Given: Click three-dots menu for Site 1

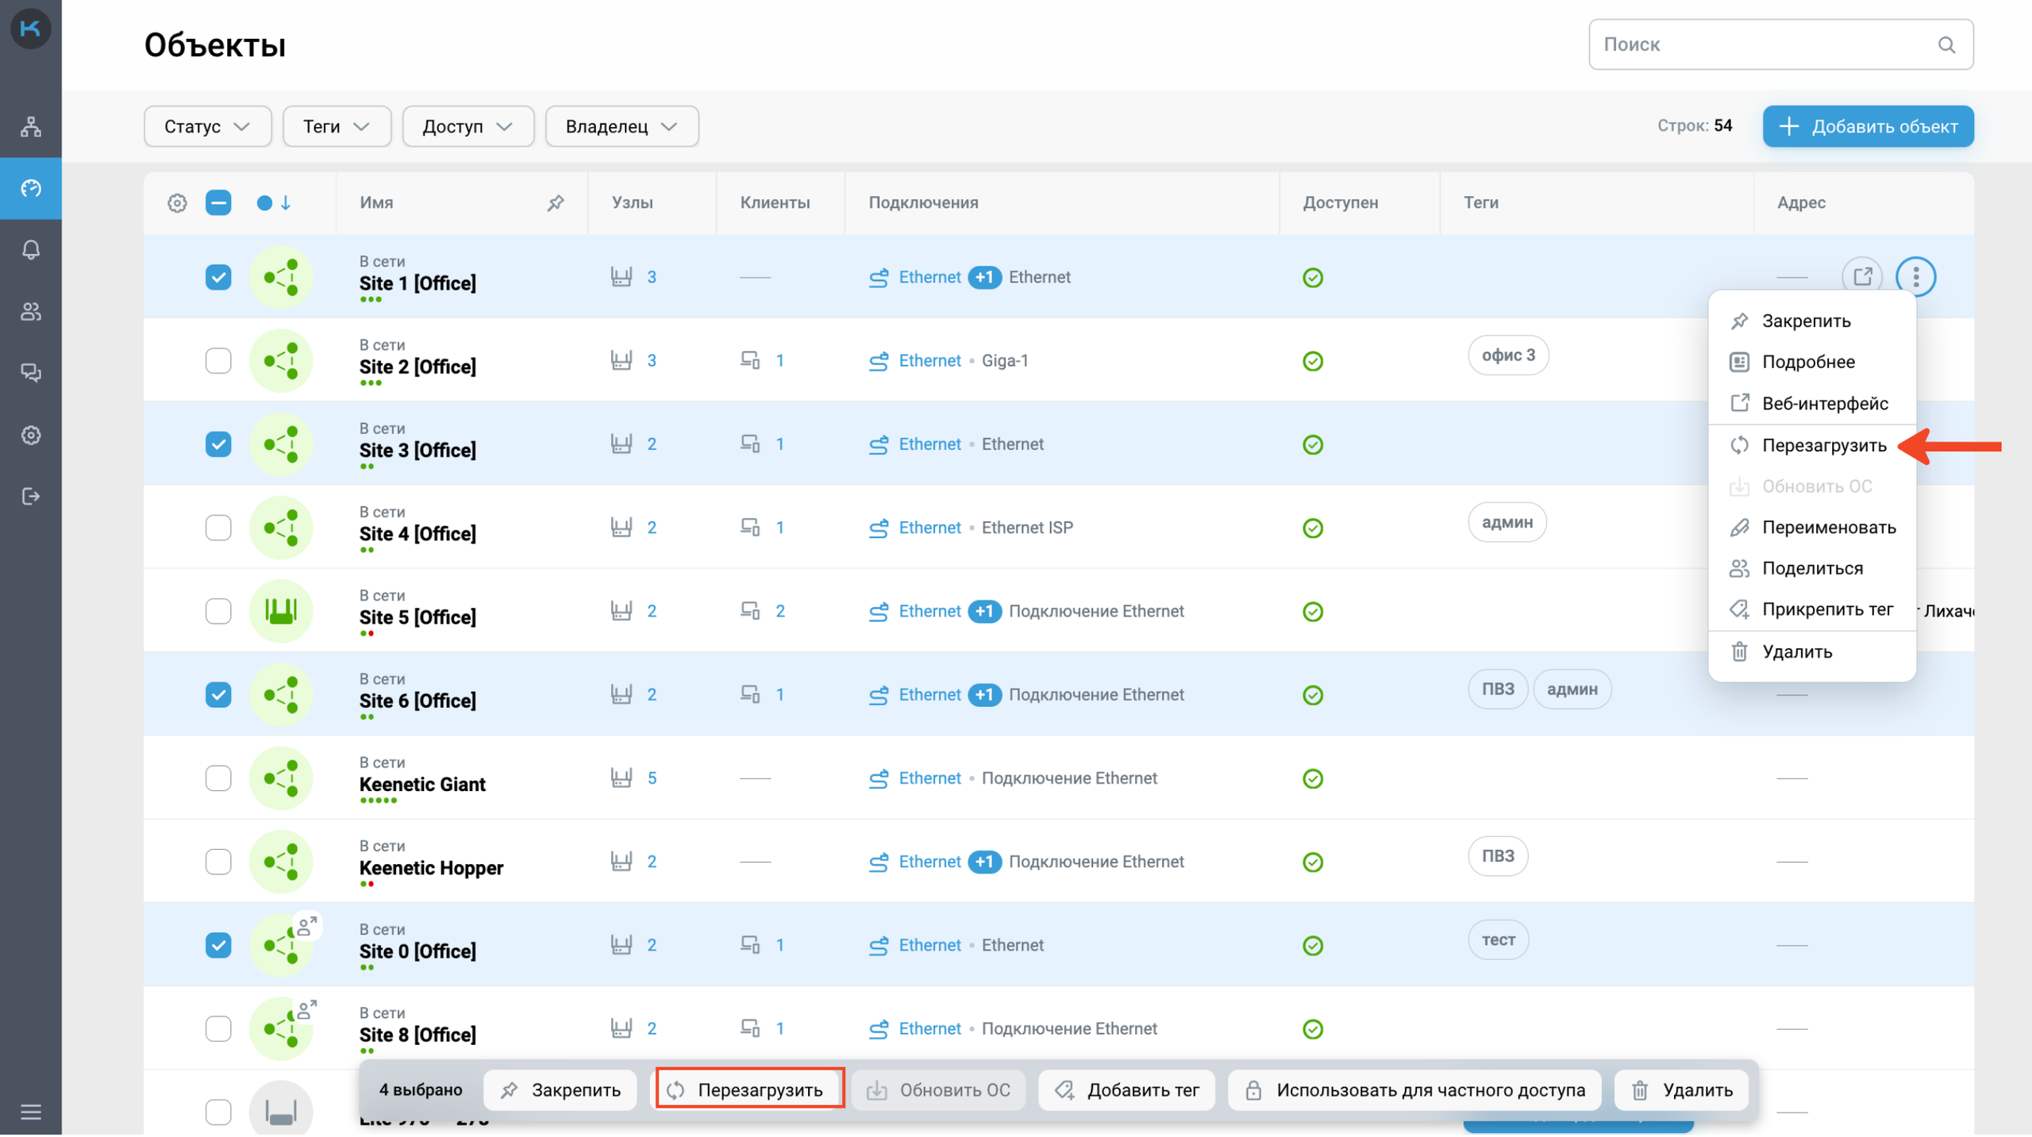Looking at the screenshot, I should click(x=1915, y=277).
